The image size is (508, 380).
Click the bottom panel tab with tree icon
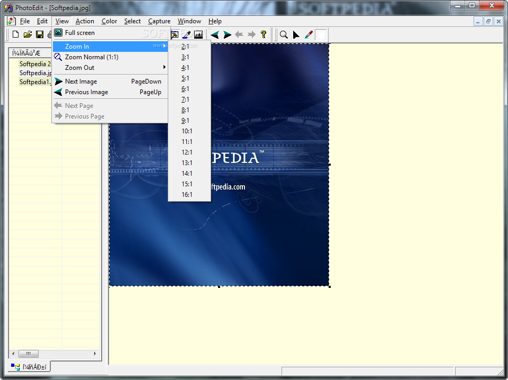pos(29,367)
